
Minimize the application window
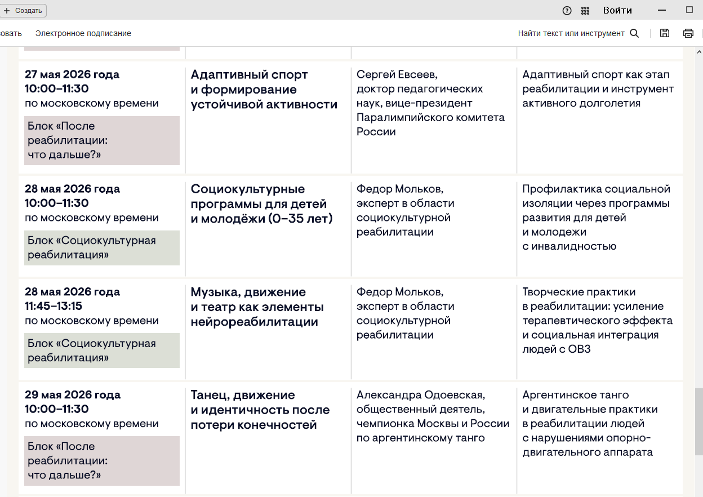click(x=661, y=10)
